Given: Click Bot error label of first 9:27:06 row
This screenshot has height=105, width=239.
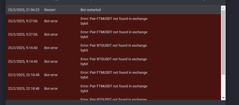Looking at the screenshot, I should pyautogui.click(x=51, y=21).
